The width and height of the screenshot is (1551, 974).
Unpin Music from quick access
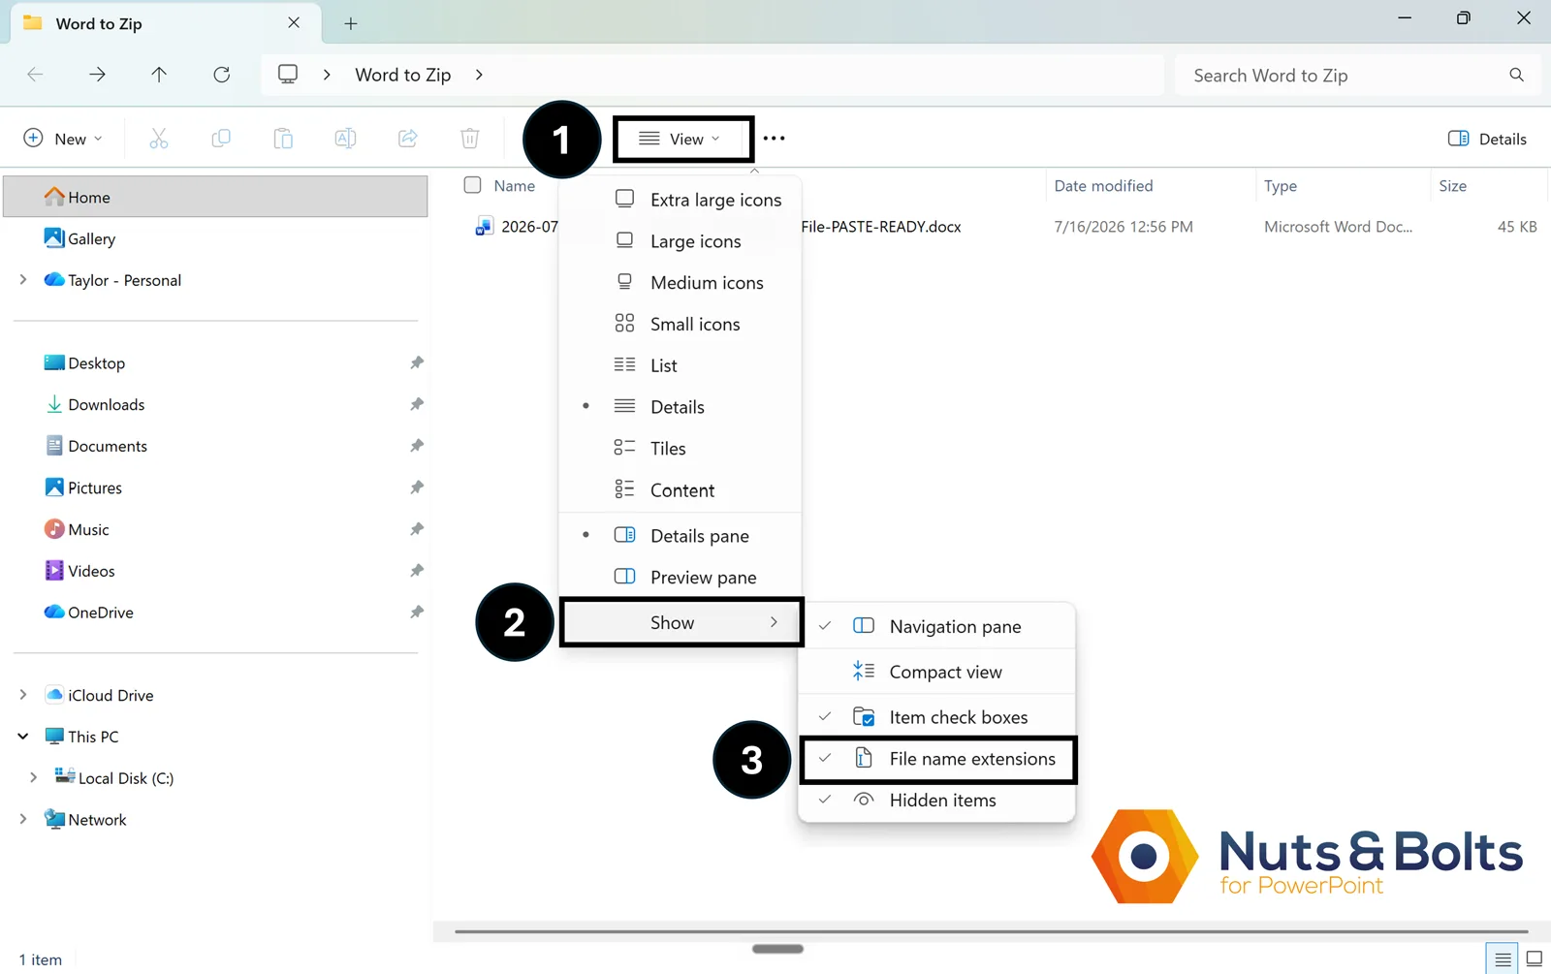[417, 529]
